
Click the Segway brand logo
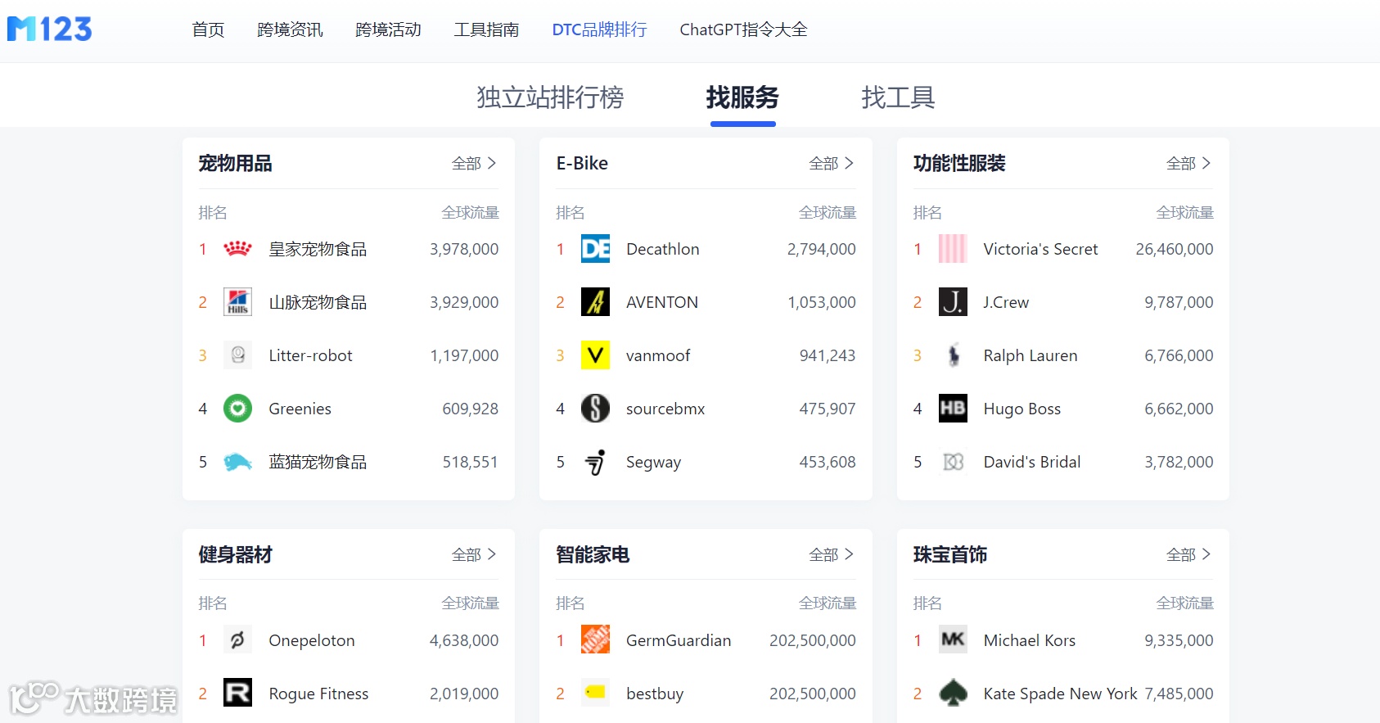point(596,462)
